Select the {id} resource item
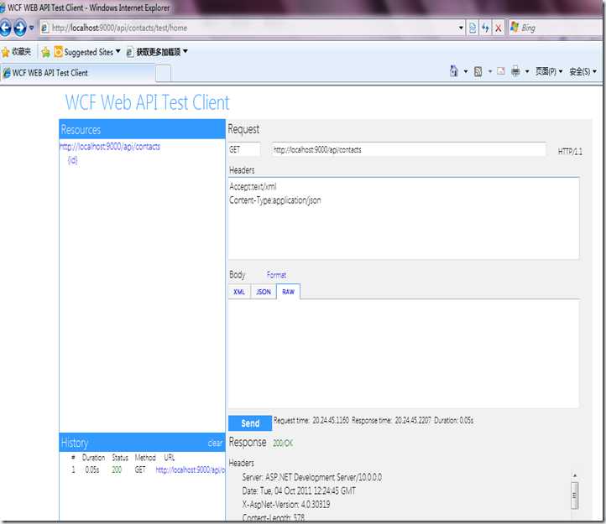 click(73, 160)
